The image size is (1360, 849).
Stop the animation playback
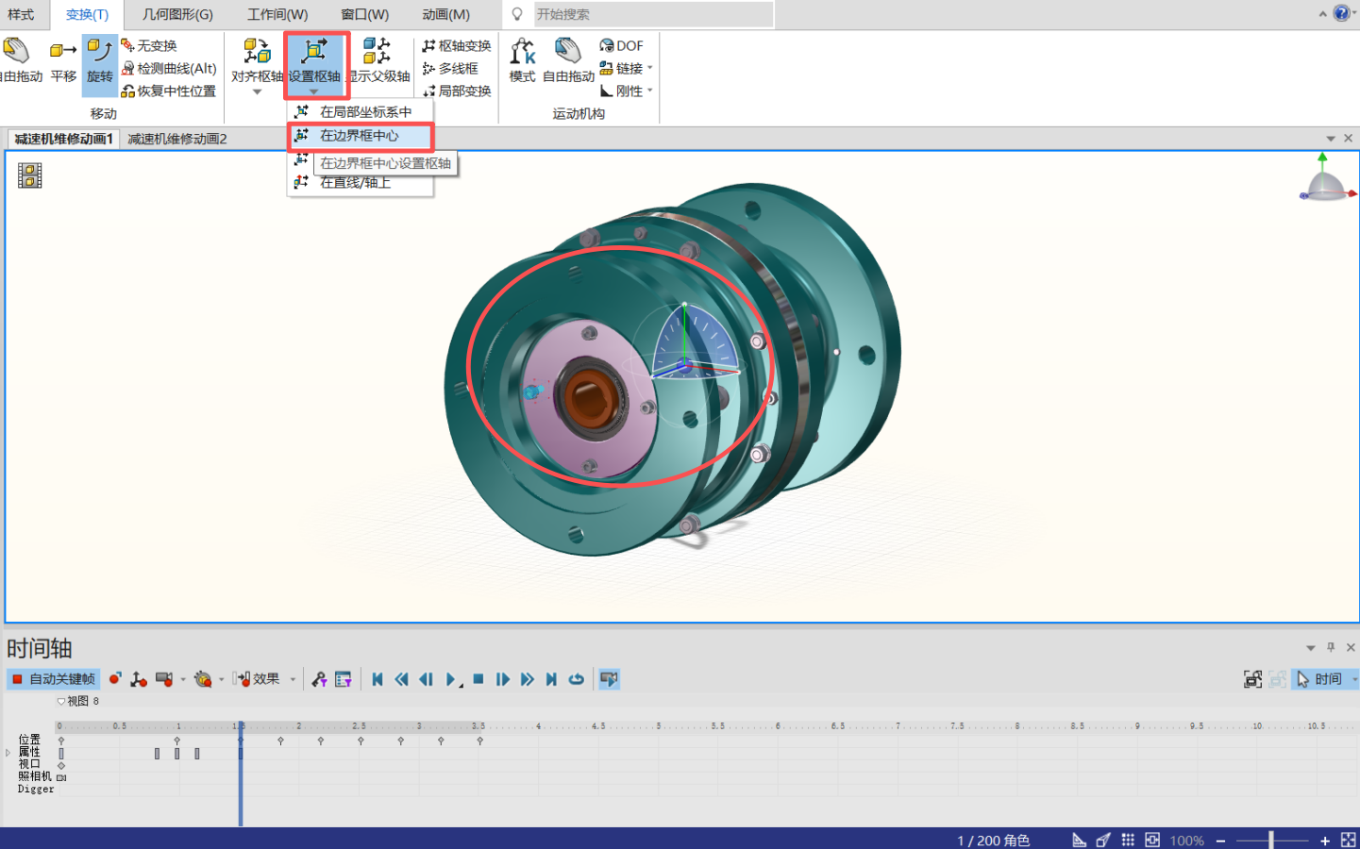[479, 679]
